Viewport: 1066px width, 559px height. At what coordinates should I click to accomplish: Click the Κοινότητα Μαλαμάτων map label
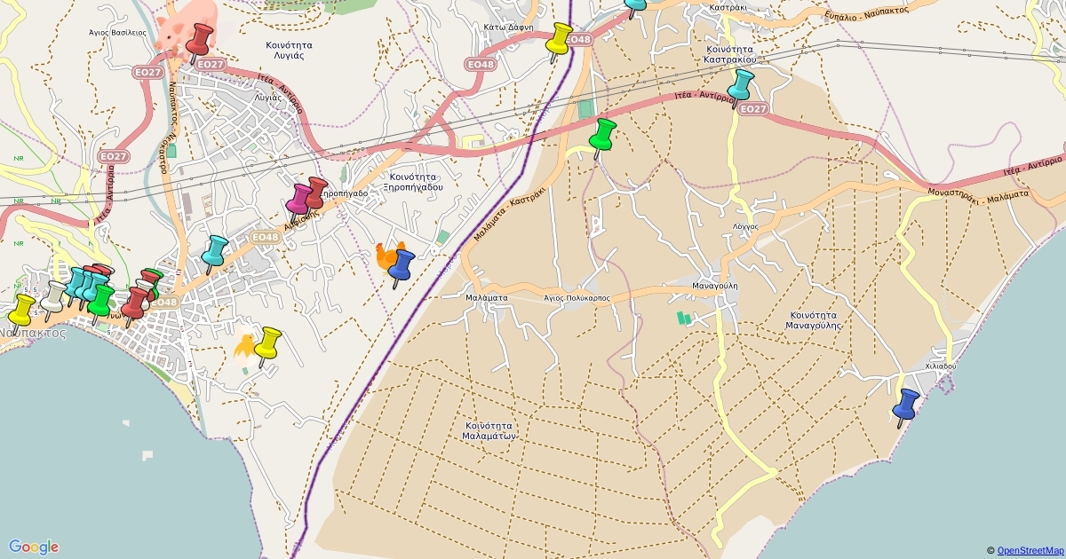(x=490, y=429)
